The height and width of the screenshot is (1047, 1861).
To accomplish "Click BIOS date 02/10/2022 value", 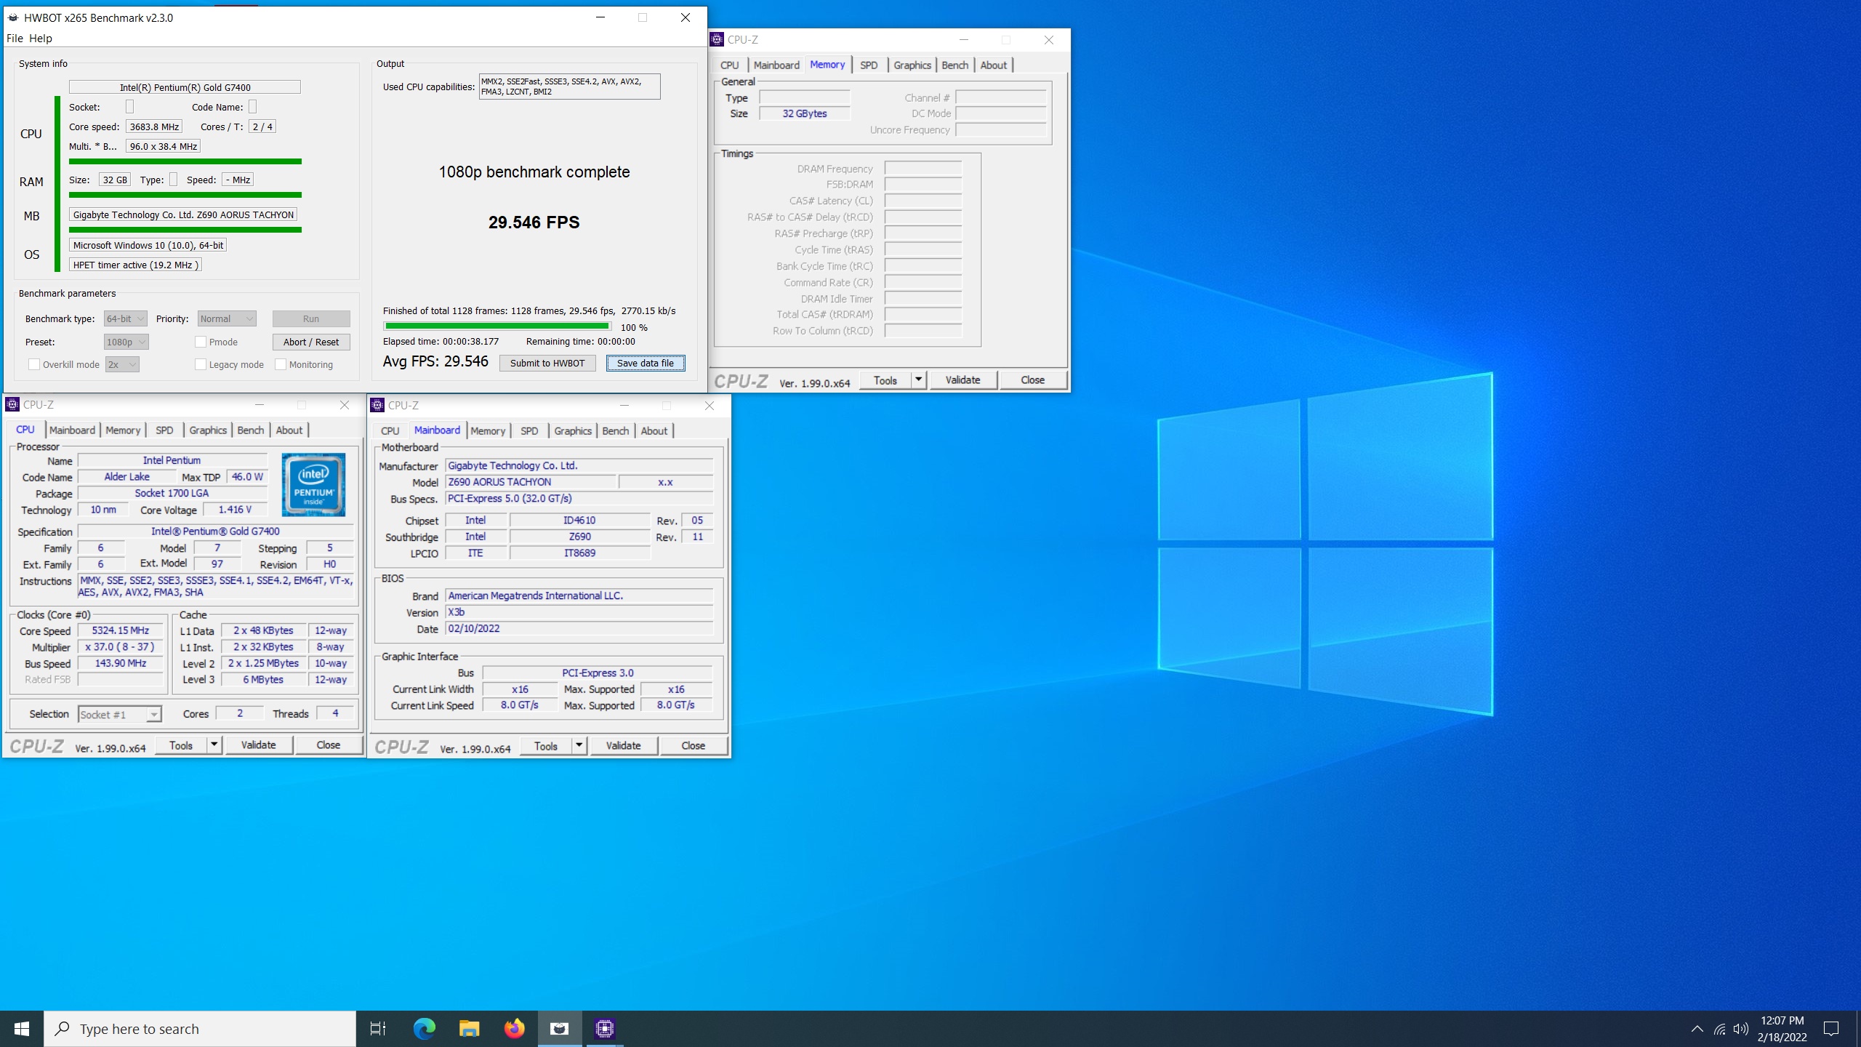I will [x=579, y=629].
